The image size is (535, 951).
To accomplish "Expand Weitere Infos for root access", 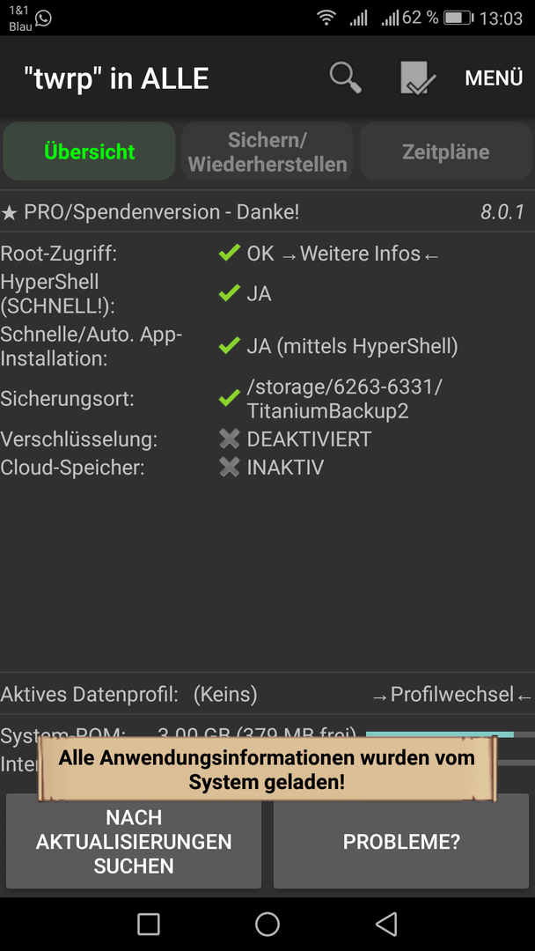I will pos(360,254).
